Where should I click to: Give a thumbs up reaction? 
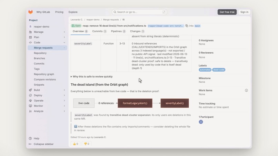pyautogui.click(x=76, y=144)
